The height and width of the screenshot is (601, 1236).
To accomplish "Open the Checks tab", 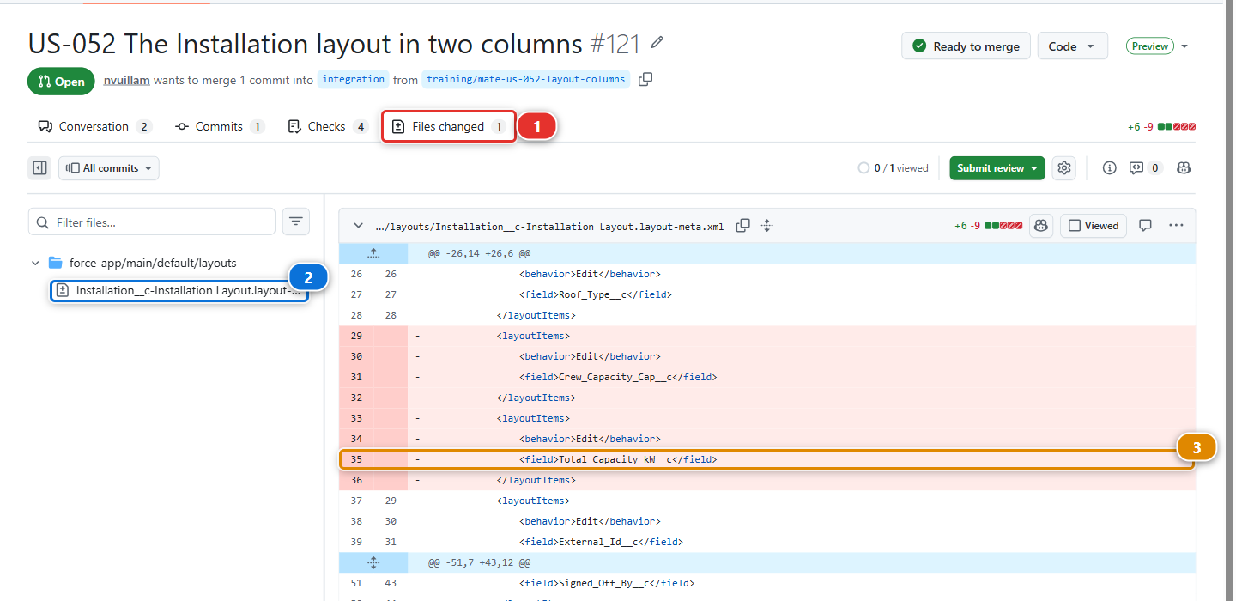I will coord(327,126).
